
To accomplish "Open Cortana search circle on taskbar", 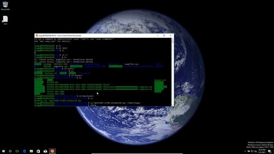I will pyautogui.click(x=10, y=151).
